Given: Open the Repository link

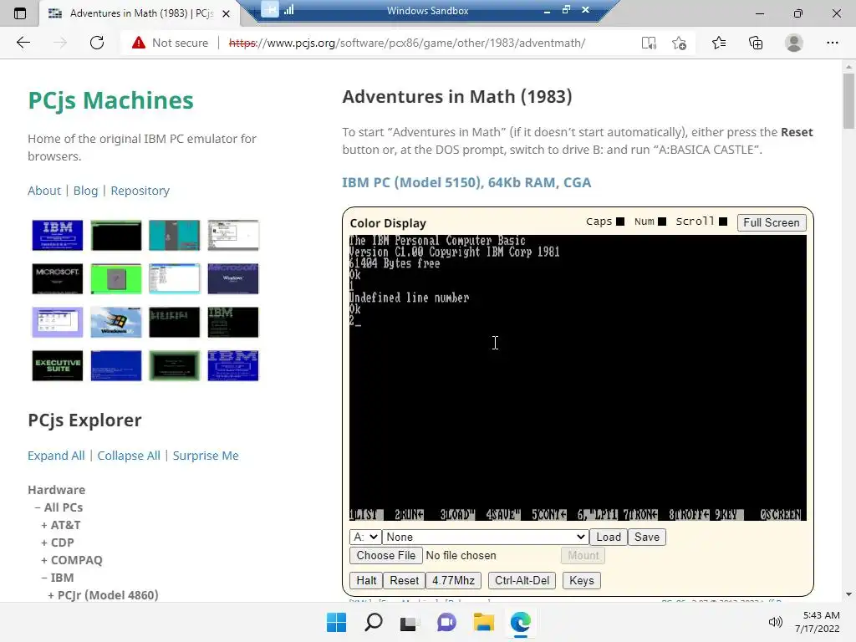Looking at the screenshot, I should click(140, 191).
